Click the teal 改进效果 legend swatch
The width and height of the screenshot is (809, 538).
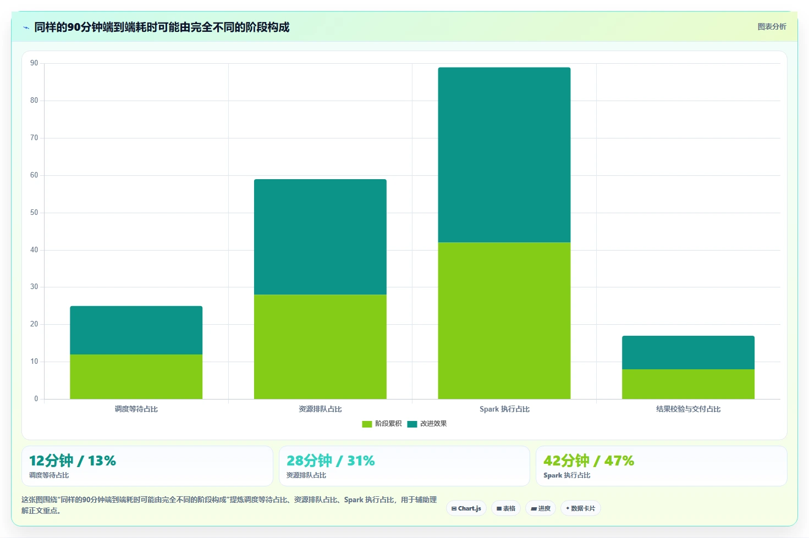coord(412,424)
